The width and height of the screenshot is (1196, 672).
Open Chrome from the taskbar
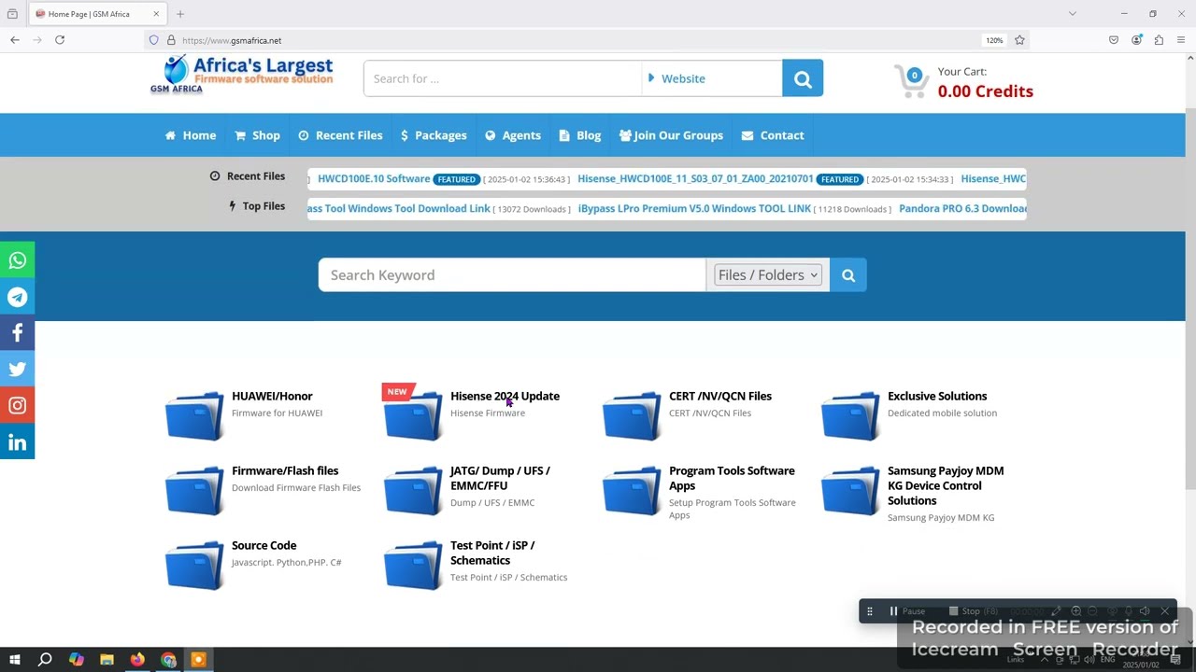click(168, 660)
